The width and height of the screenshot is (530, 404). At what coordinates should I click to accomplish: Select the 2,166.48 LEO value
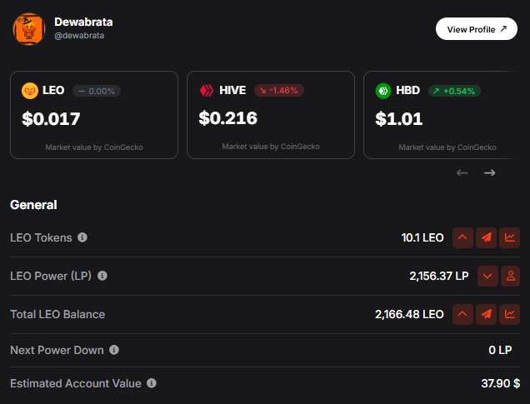409,315
